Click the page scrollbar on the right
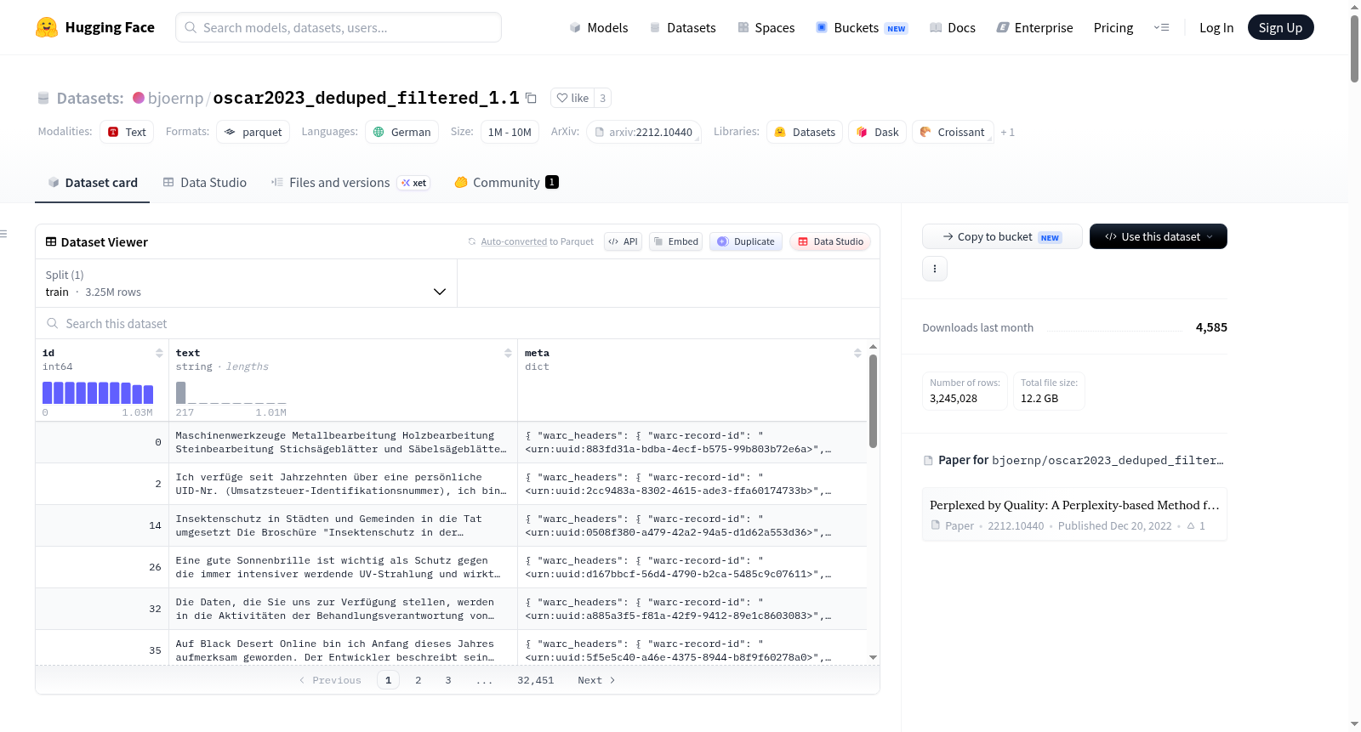The image size is (1361, 732). (1354, 48)
